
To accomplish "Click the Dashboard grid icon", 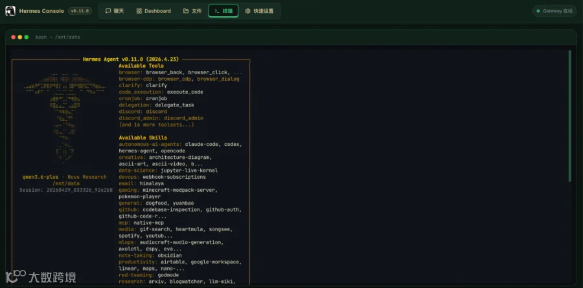I will click(139, 11).
